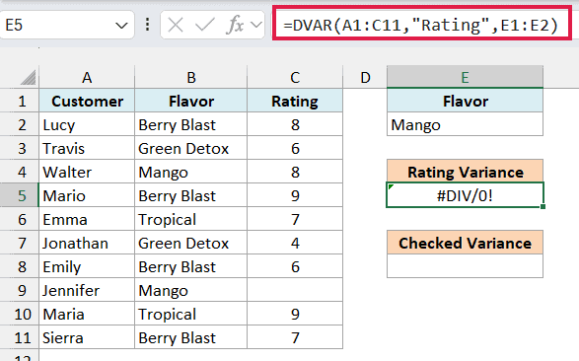Screen dimensions: 579x361
Task: Select column B header
Action: (x=191, y=77)
